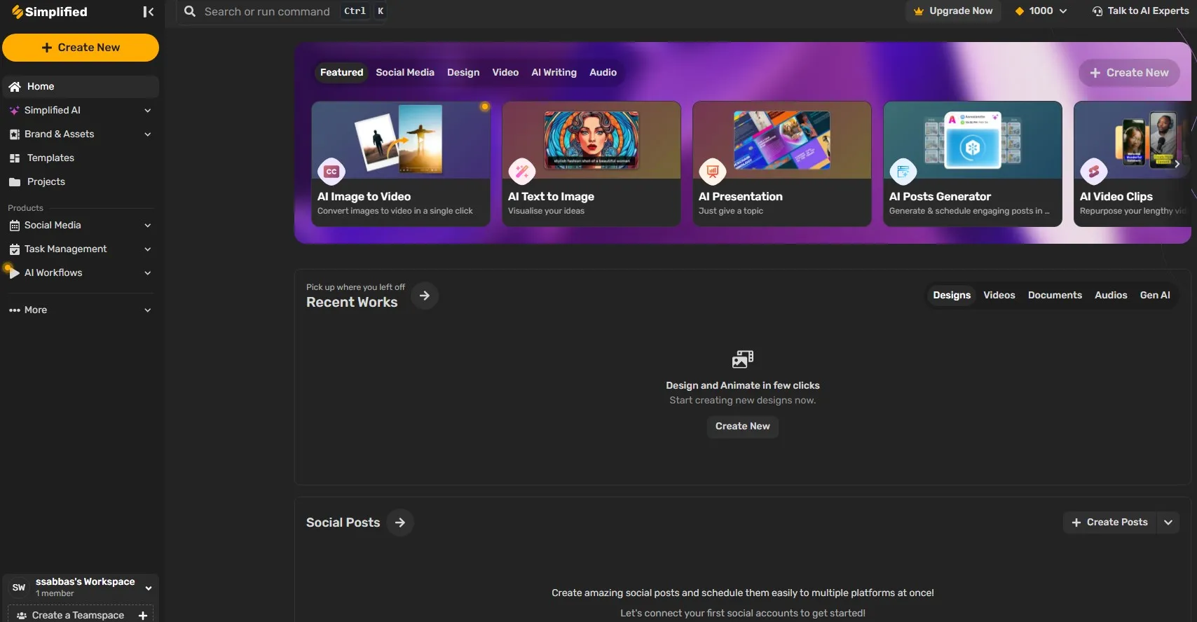Screen dimensions: 1197x622
Task: Click the Home house icon
Action: tap(15, 87)
